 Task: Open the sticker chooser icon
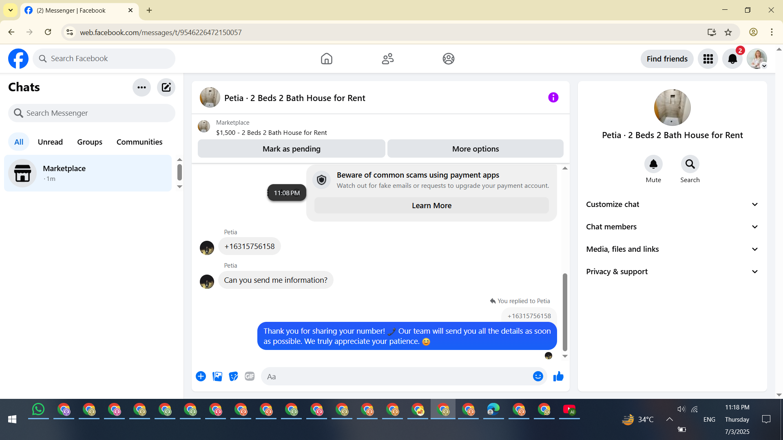click(x=233, y=376)
